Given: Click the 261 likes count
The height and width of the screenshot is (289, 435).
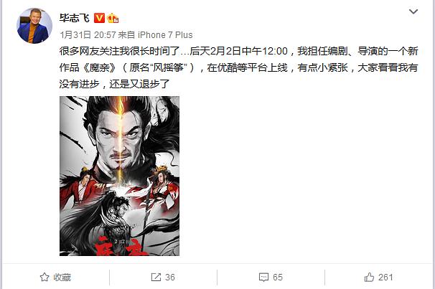Looking at the screenshot, I should (385, 277).
